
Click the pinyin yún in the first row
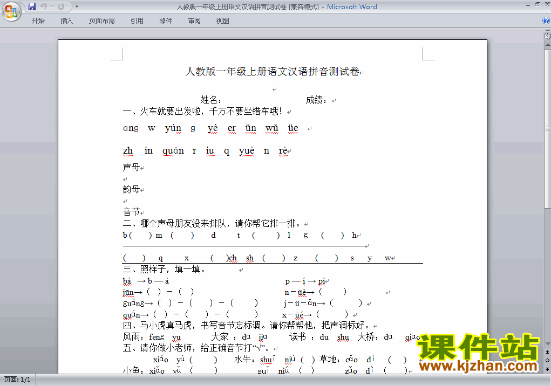pyautogui.click(x=173, y=128)
